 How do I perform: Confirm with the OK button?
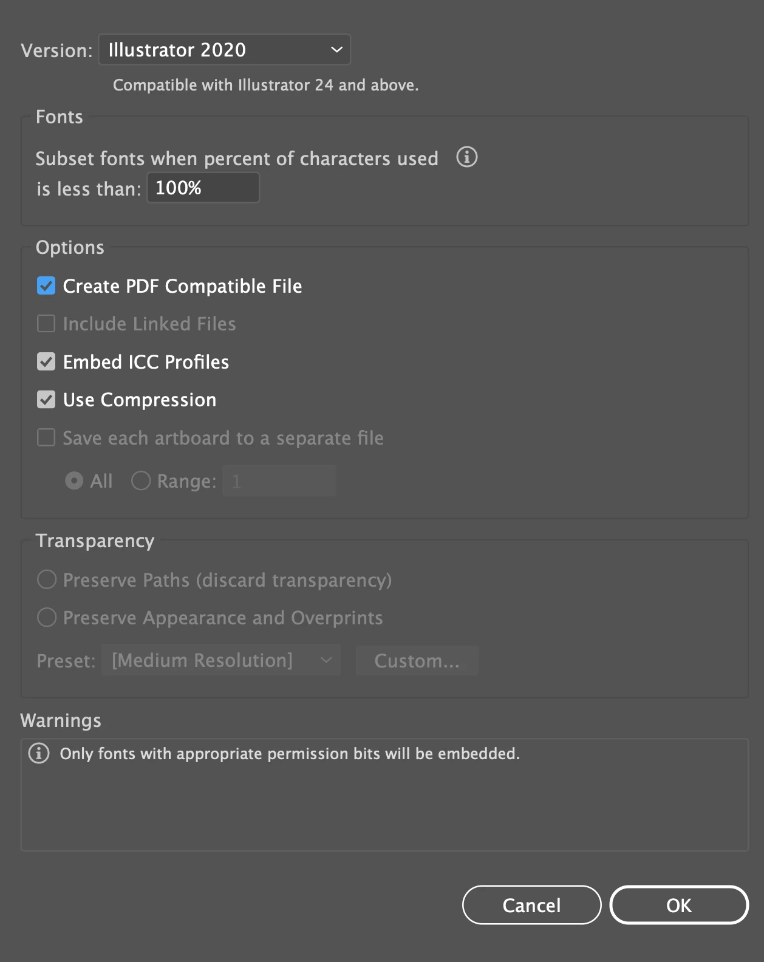[x=678, y=905]
